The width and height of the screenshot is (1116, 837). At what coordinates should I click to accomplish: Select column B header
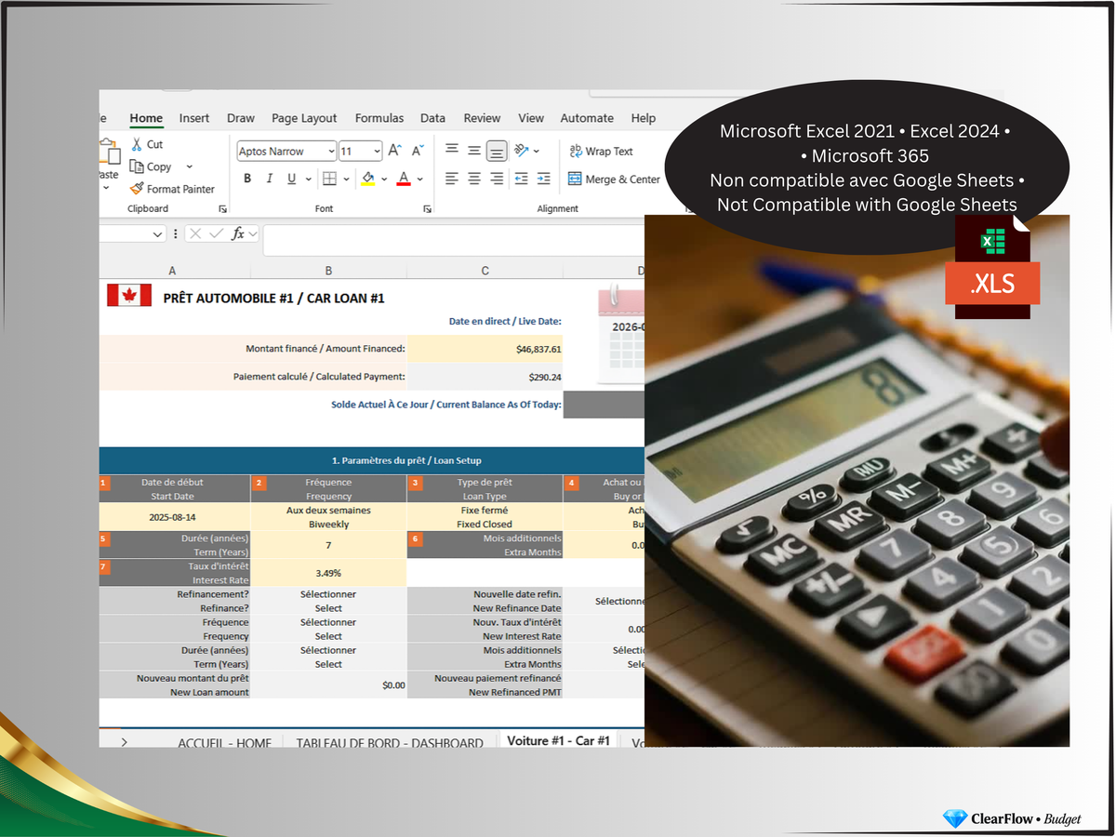328,271
